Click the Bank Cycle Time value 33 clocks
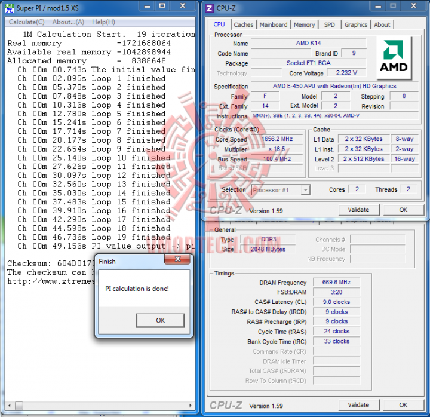430x417 pixels. click(336, 341)
